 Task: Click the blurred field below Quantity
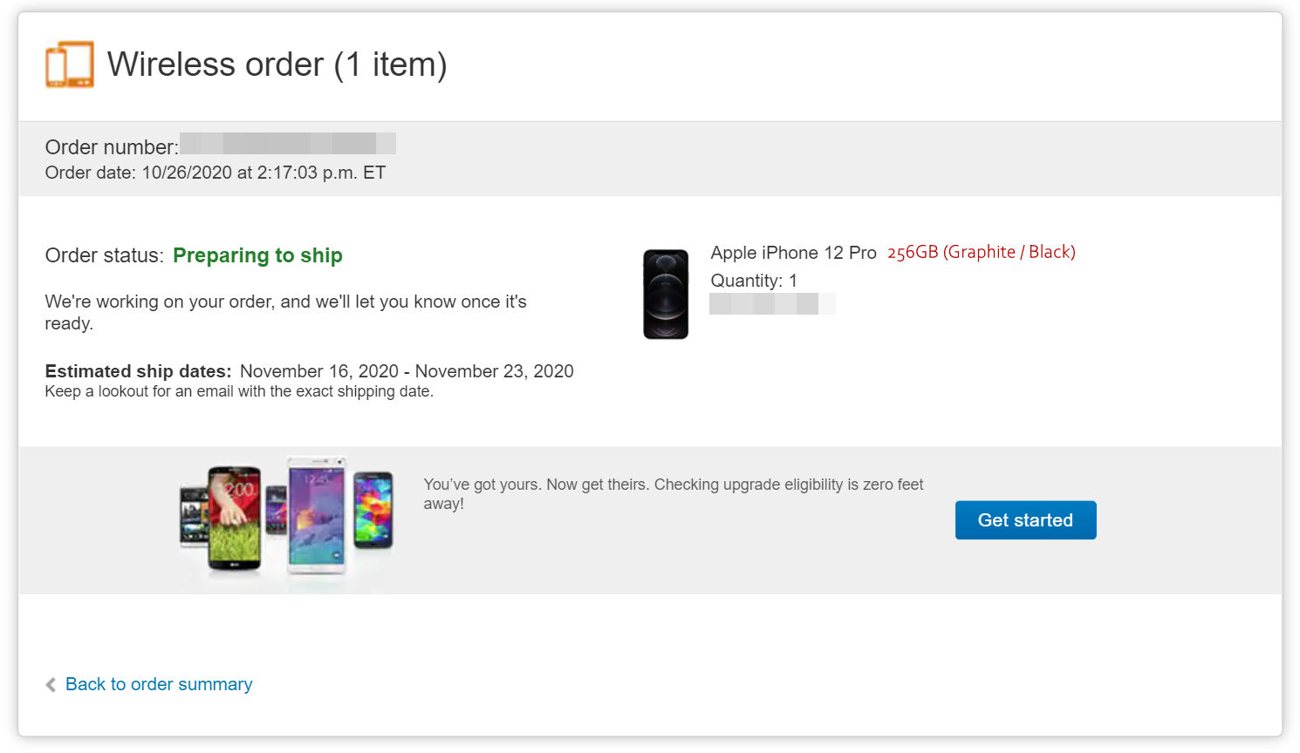coord(772,304)
